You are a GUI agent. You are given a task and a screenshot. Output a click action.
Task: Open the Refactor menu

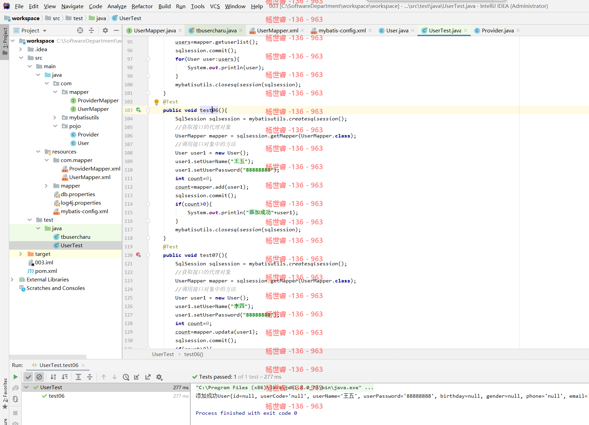click(142, 6)
